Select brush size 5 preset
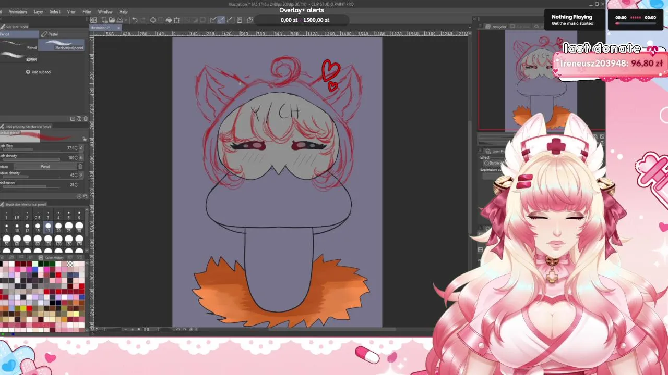Screen dimensions: 668x375 click(69, 215)
